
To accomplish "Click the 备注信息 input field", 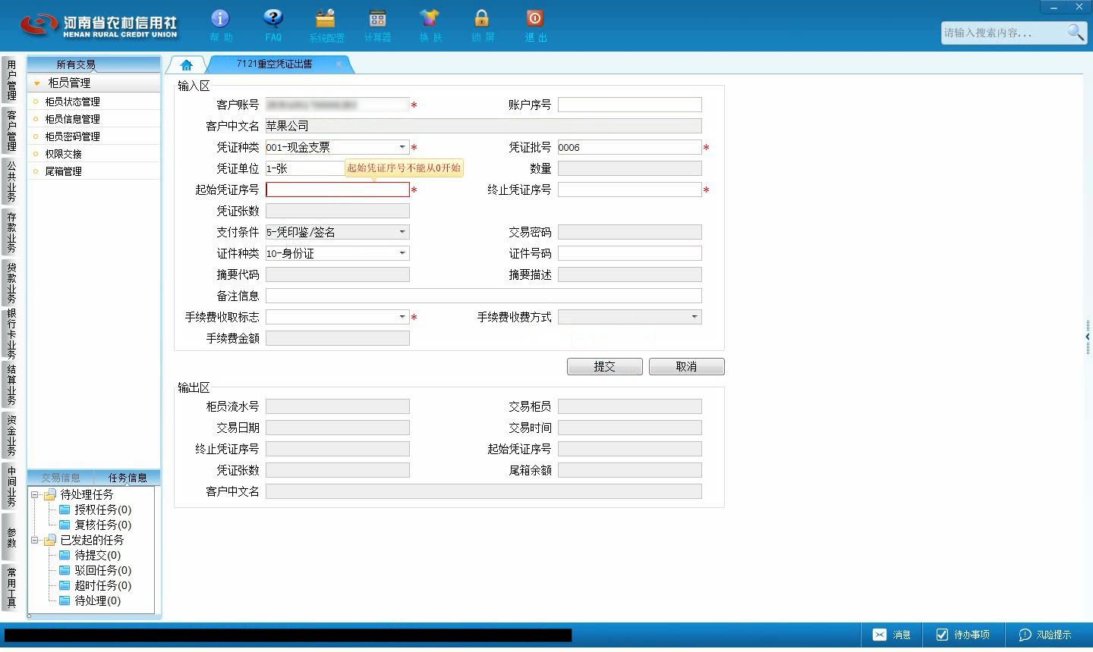I will coord(484,296).
